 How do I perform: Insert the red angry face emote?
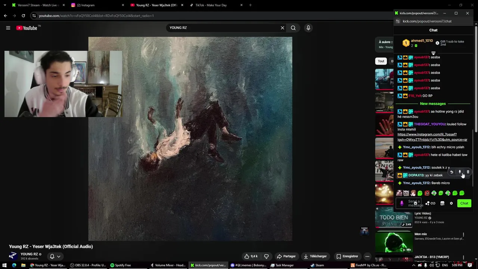coord(427,193)
